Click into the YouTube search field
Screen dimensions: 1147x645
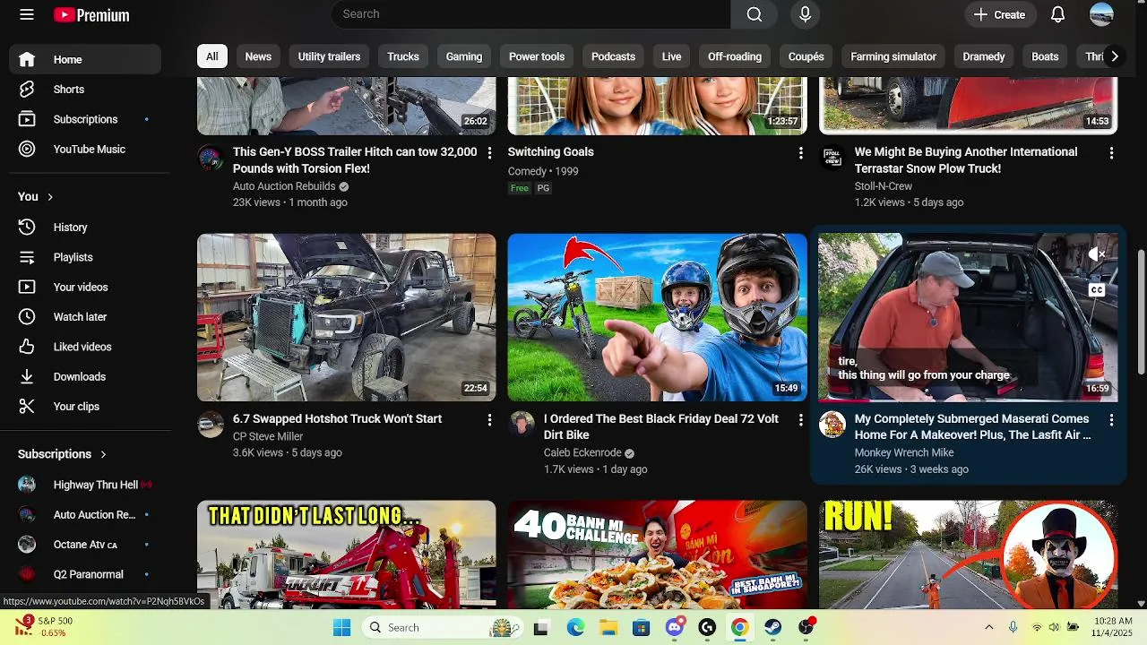530,14
